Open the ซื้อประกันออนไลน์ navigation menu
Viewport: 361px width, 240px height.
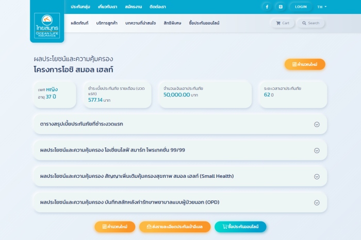pos(204,23)
